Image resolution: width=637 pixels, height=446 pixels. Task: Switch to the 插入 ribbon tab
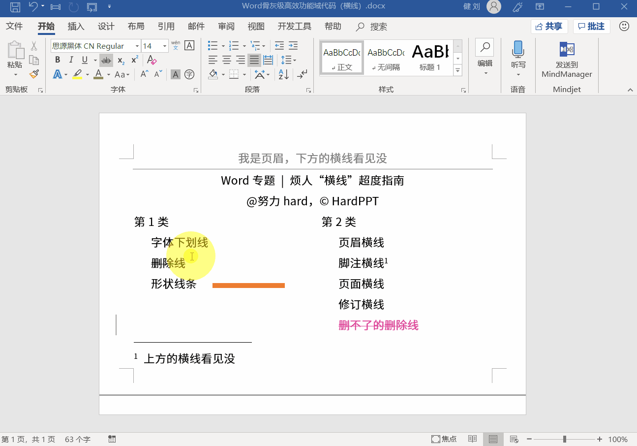pyautogui.click(x=76, y=27)
